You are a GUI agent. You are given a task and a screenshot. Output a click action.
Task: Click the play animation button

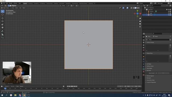point(73,86)
